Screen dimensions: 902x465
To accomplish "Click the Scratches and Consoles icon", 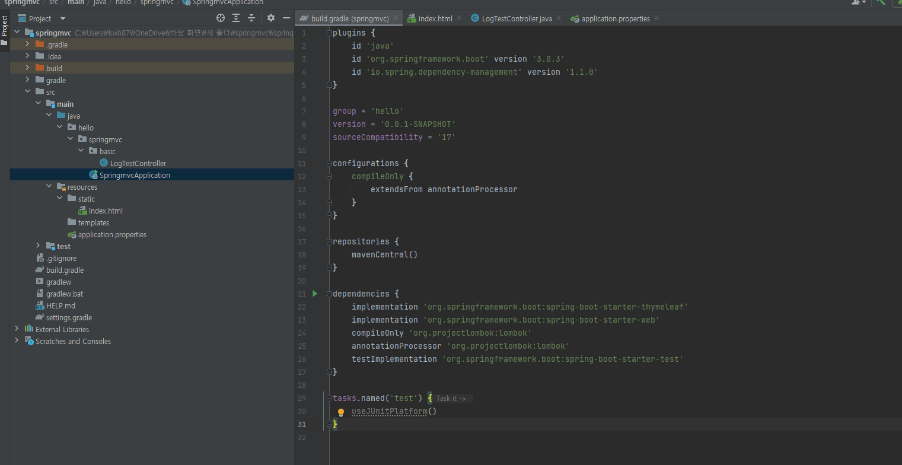I will click(28, 341).
